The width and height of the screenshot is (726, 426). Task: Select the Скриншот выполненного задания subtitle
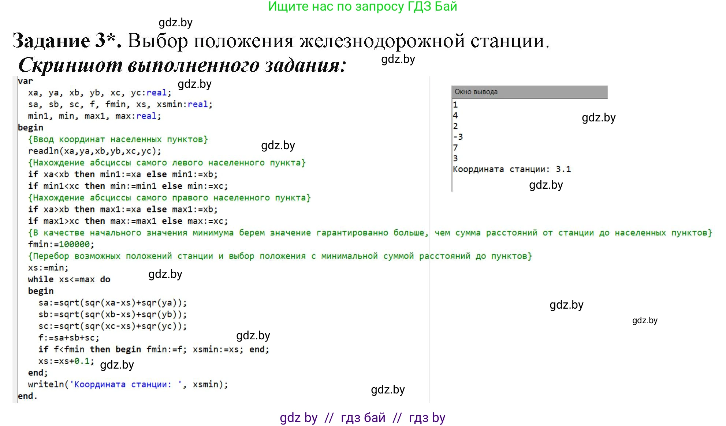tap(183, 65)
